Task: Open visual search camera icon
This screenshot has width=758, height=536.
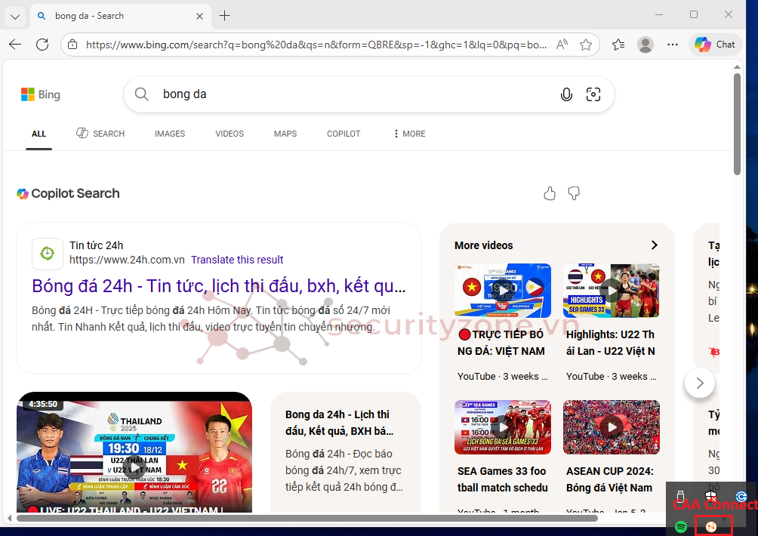Action: [593, 94]
